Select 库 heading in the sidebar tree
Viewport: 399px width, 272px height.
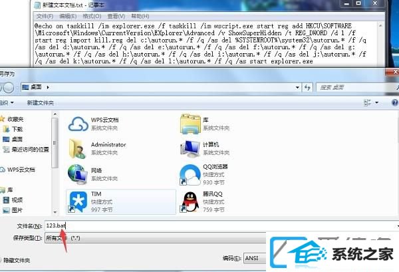pos(10,190)
